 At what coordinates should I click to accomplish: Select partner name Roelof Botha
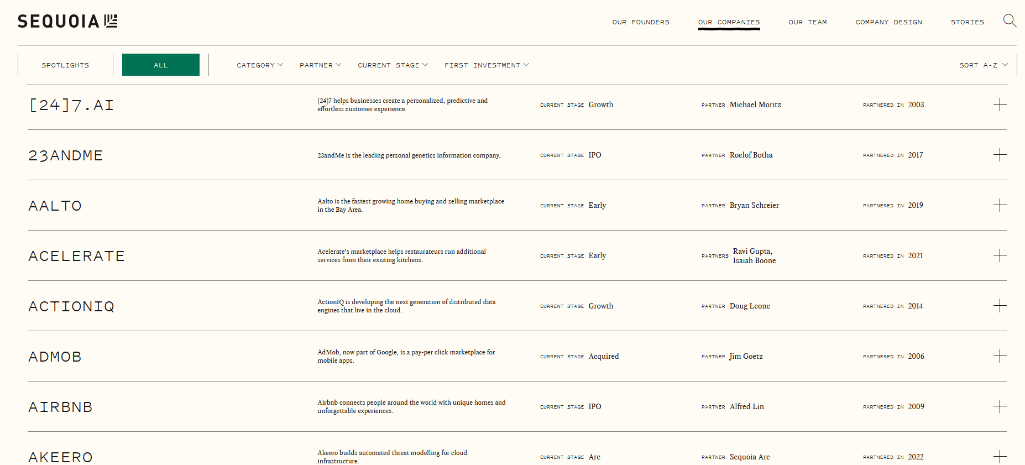tap(751, 155)
